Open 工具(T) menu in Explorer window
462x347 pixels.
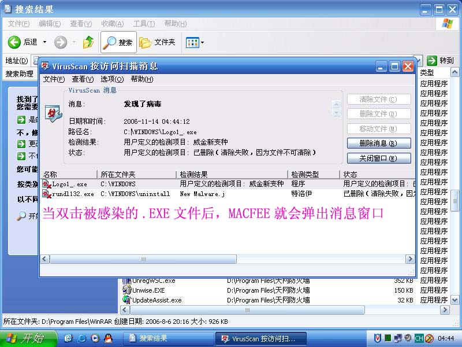click(144, 24)
